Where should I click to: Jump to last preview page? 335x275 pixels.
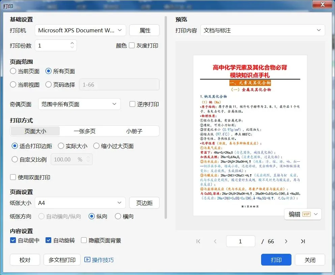coord(303,241)
